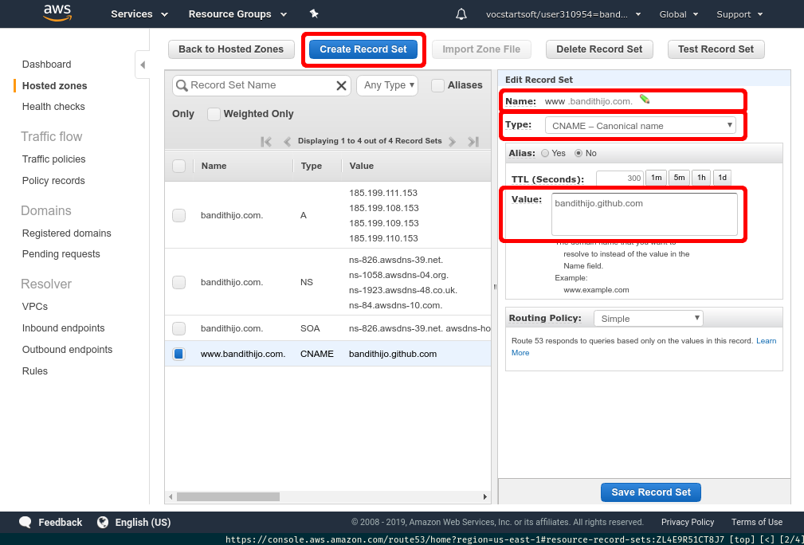
Task: Expand the Routing Policy Simple dropdown
Action: [649, 319]
